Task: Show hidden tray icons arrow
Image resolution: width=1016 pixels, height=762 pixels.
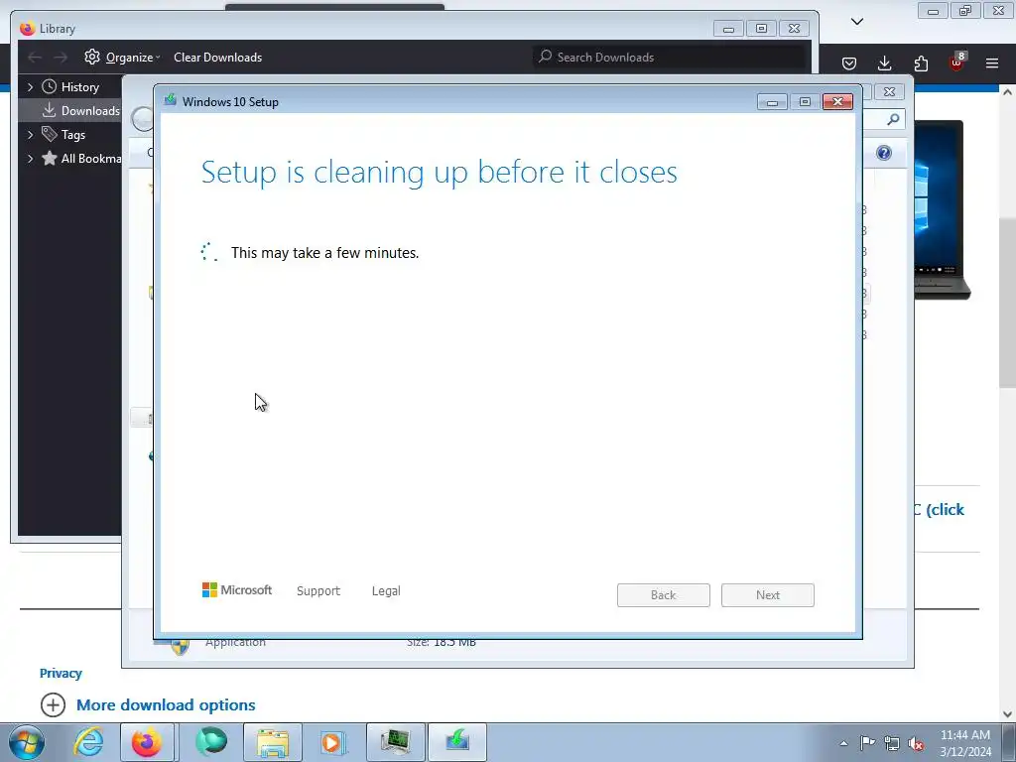Action: pos(843,743)
